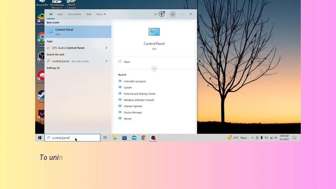336x189 pixels.
Task: Expand the Settings (3) results group
Action: pyautogui.click(x=54, y=68)
